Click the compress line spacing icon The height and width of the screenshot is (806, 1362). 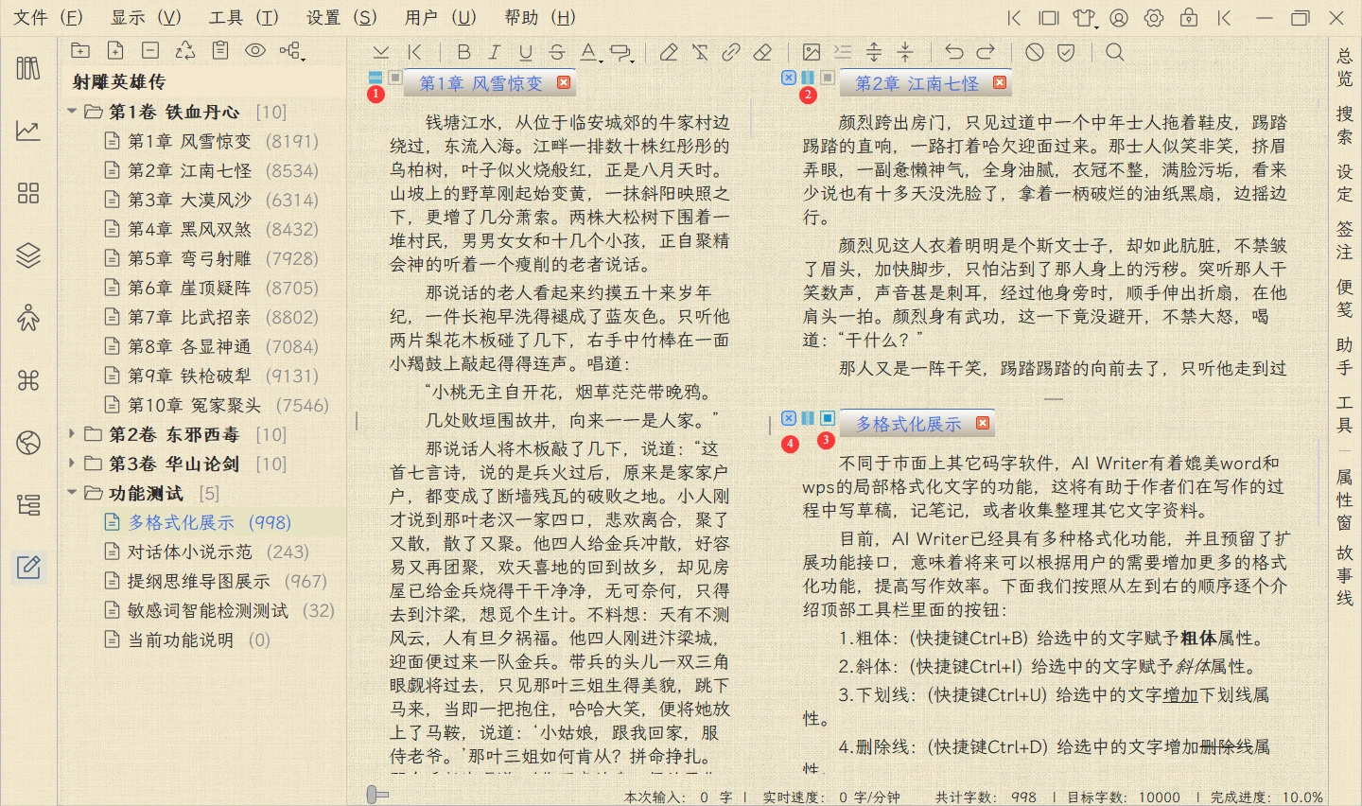pyautogui.click(x=905, y=52)
